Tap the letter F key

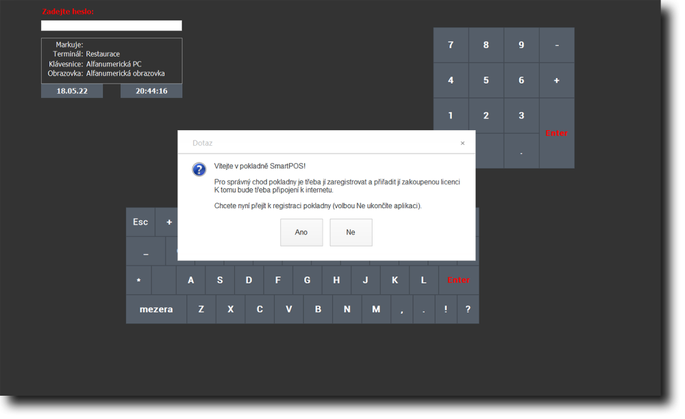[278, 280]
